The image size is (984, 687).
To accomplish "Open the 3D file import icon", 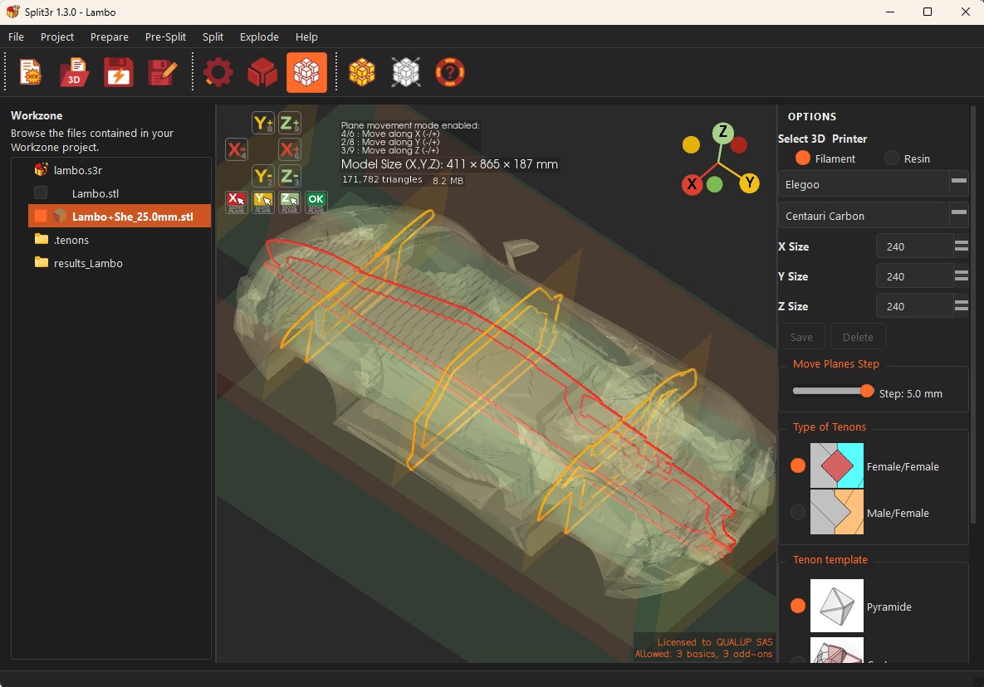I will [74, 72].
